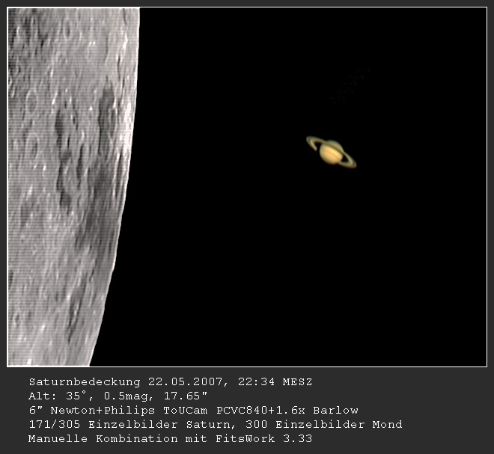Click the text line "171/305 Einzelbilder Saturn, 300 Einzelbilder Mond"
The width and height of the screenshot is (494, 454).
click(x=216, y=424)
